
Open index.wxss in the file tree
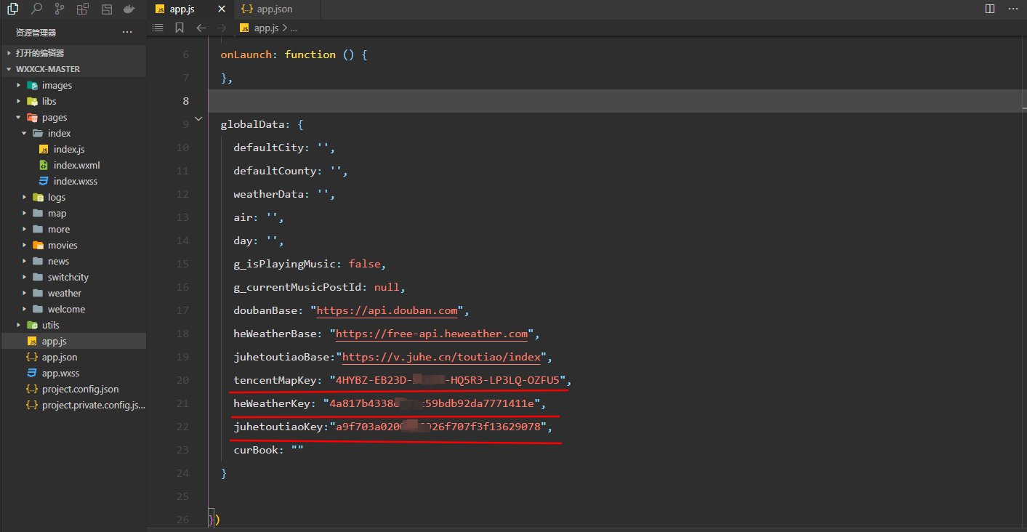coord(73,181)
